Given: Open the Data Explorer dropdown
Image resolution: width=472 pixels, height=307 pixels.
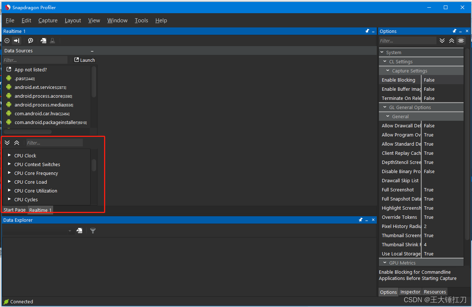Looking at the screenshot, I should click(x=70, y=231).
